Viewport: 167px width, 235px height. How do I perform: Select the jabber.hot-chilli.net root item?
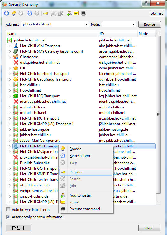click(x=30, y=40)
